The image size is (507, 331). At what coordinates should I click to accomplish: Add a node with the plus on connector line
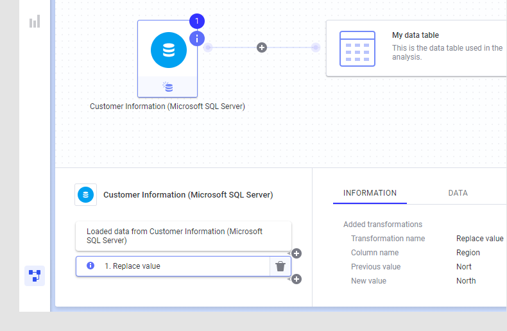pyautogui.click(x=262, y=47)
